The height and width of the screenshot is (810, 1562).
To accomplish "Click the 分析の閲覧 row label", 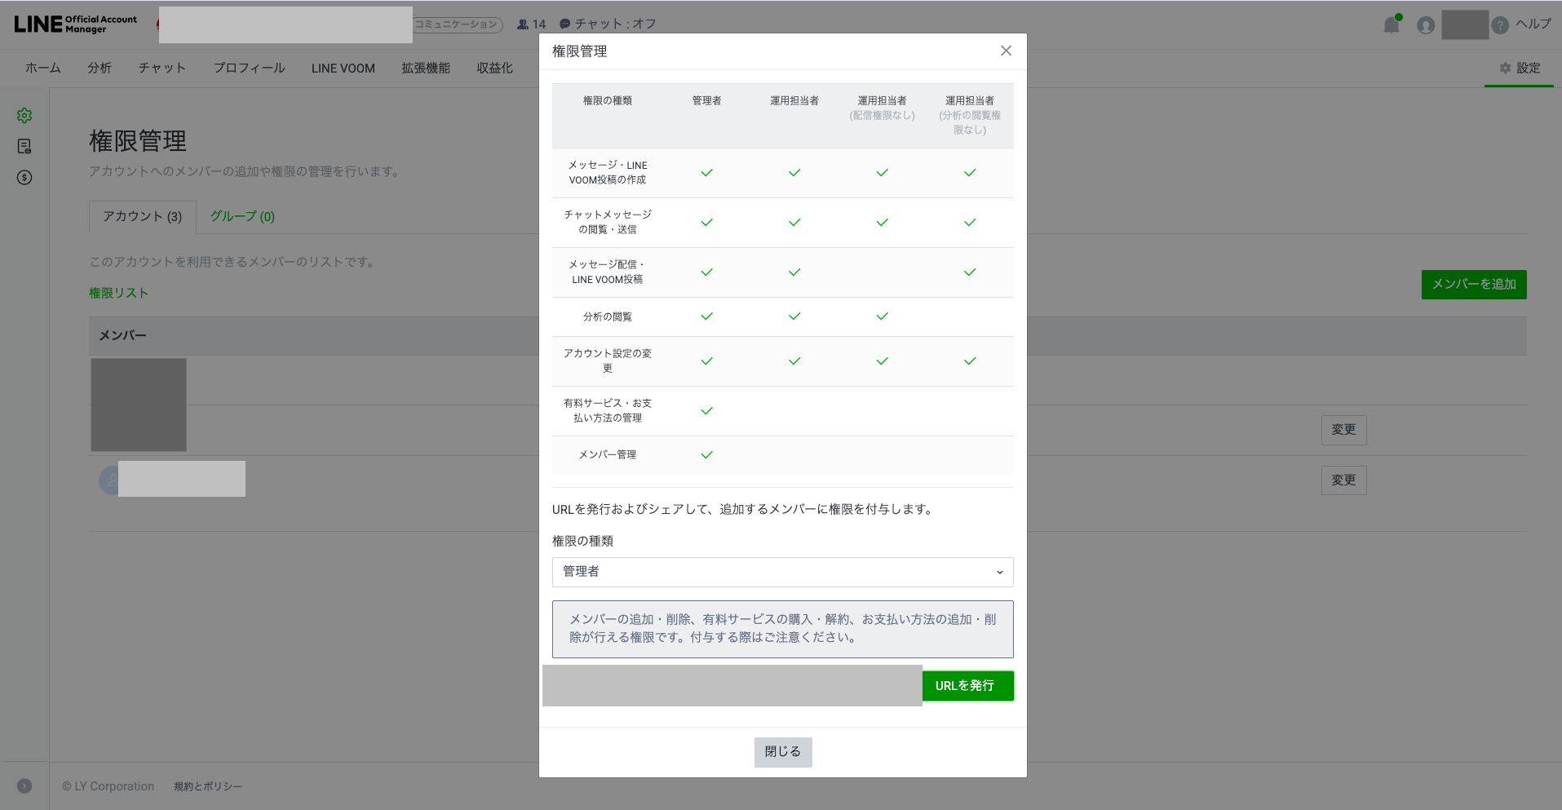I will pos(608,317).
